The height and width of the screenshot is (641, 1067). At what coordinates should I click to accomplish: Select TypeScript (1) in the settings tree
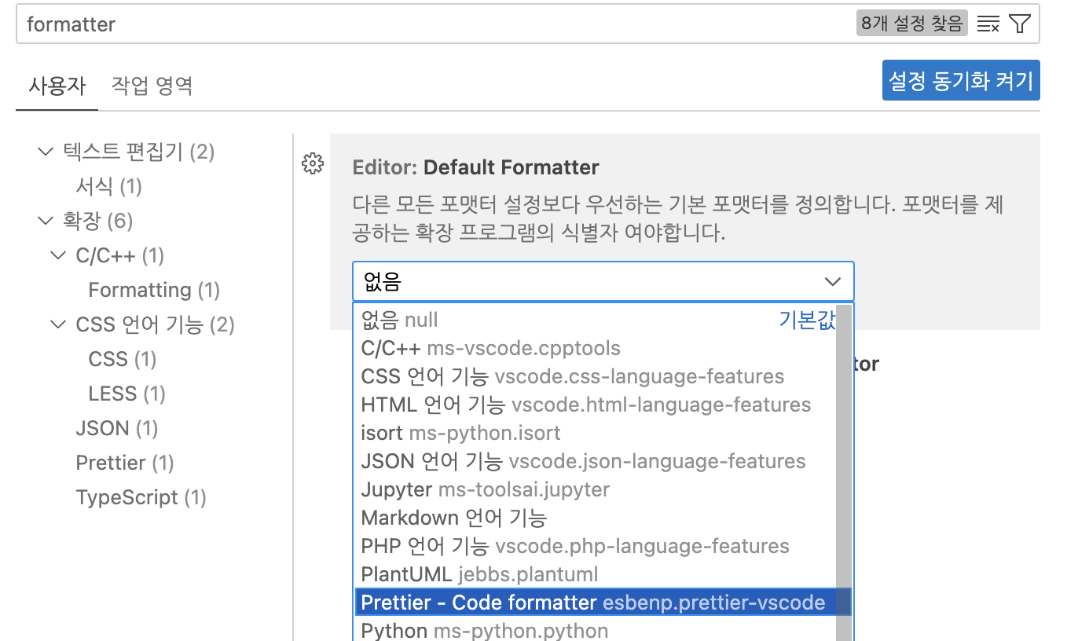point(141,497)
